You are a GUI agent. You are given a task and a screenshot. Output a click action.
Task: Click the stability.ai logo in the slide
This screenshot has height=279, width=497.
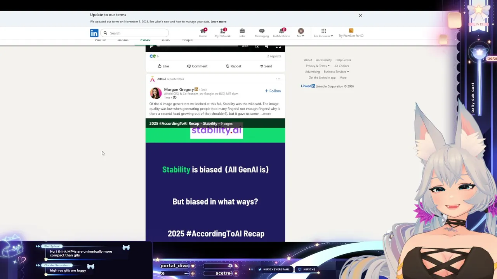coord(216,131)
